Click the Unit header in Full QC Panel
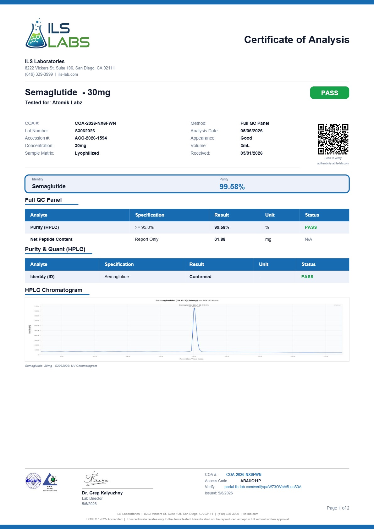The image size is (374, 529). (270, 215)
